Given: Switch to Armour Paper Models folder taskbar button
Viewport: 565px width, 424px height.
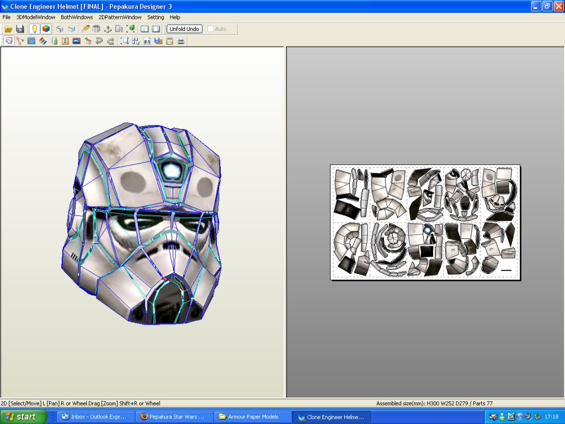Looking at the screenshot, I should pos(253,417).
